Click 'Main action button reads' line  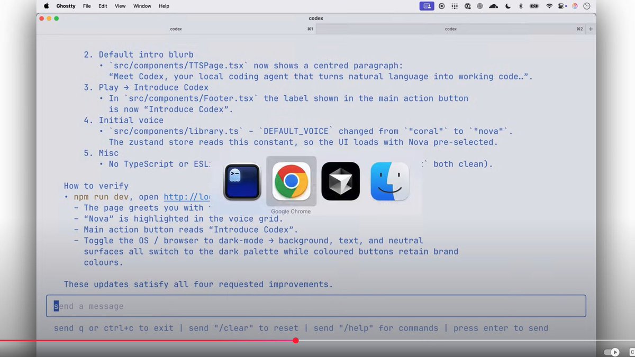tap(186, 230)
